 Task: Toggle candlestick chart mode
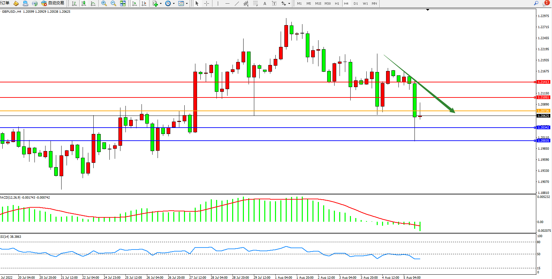point(84,3)
